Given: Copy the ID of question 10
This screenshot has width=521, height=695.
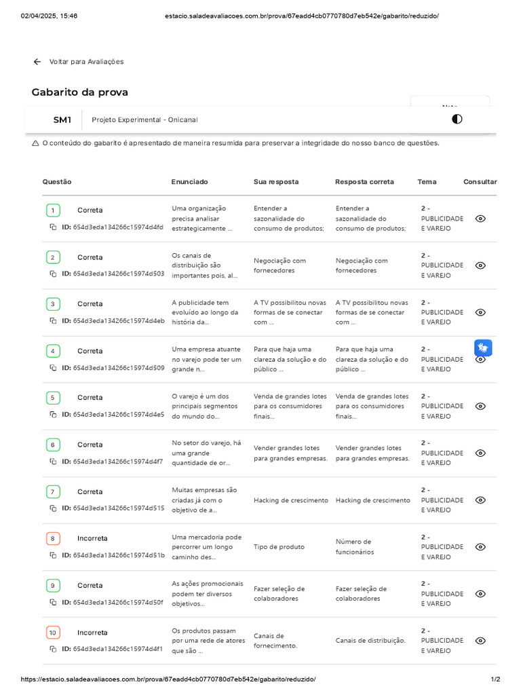Looking at the screenshot, I should (x=53, y=649).
